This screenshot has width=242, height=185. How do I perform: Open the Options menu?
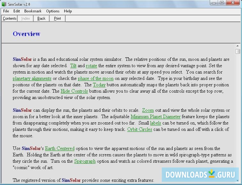point(53,11)
